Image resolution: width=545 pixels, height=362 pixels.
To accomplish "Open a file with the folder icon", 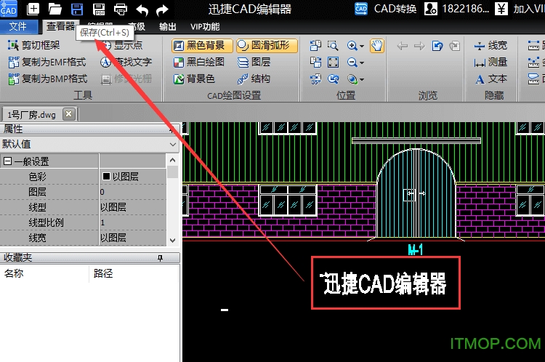I will click(54, 9).
